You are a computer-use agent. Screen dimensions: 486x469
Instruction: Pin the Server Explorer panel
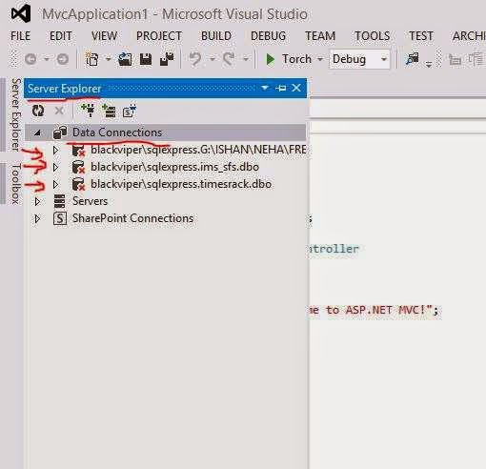point(281,88)
